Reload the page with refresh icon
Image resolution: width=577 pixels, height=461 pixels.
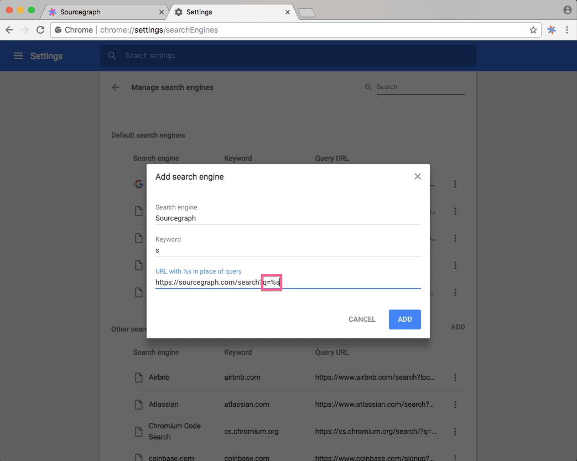coord(40,30)
